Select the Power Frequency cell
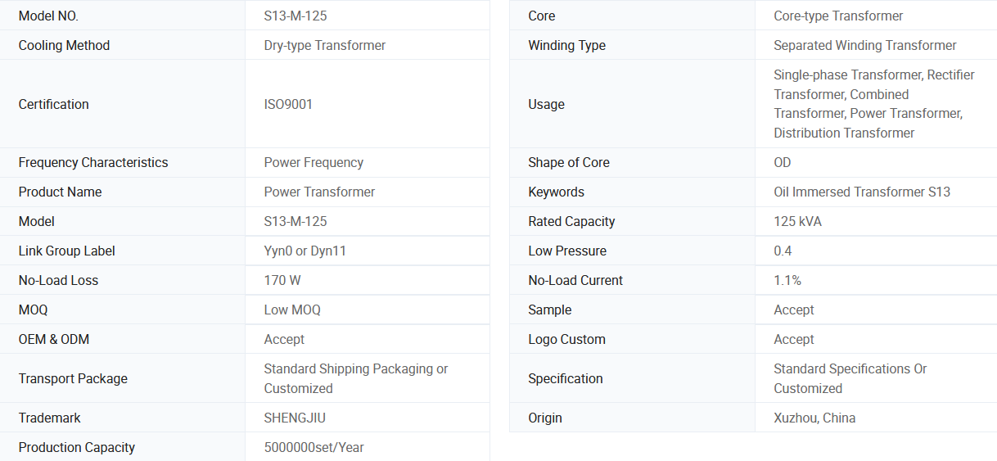The image size is (997, 461). coord(314,162)
